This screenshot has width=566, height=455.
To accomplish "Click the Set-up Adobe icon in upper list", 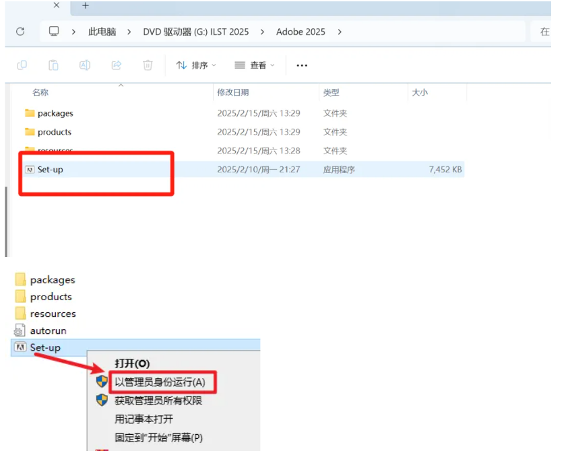I will pyautogui.click(x=30, y=170).
